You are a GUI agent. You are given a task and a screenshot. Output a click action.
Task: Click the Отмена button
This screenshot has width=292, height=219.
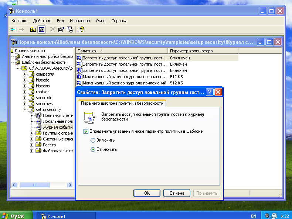(177, 193)
